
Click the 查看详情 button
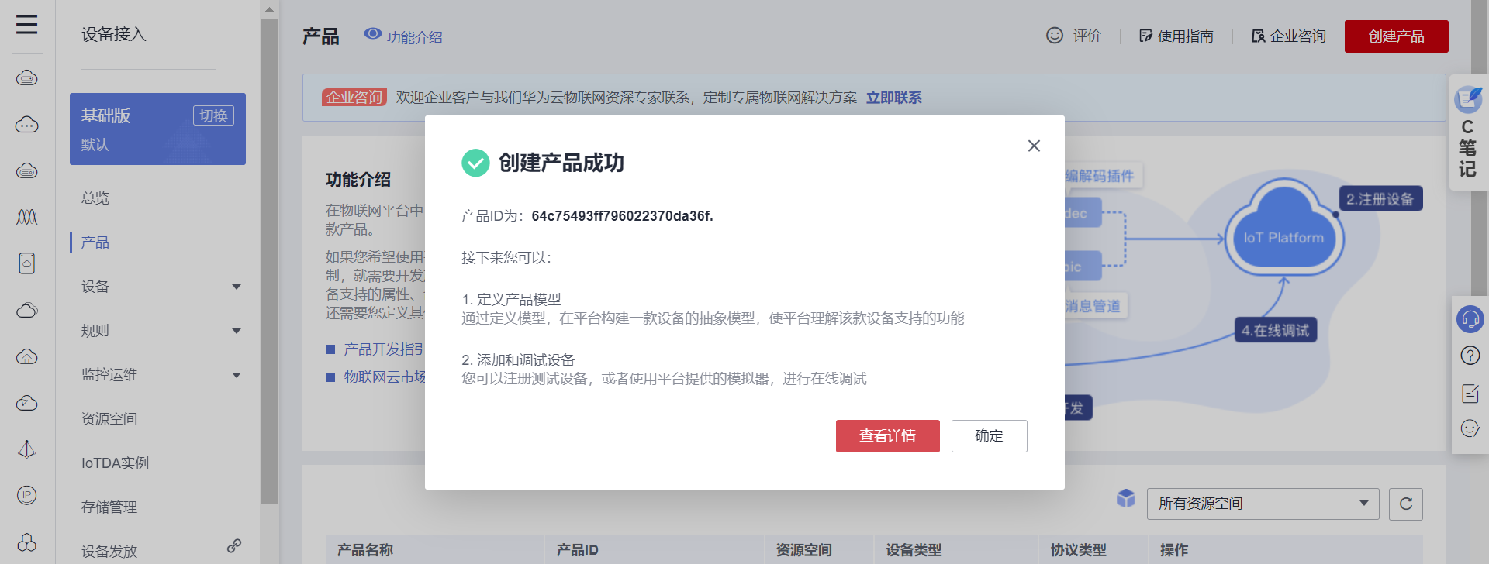[x=887, y=436]
